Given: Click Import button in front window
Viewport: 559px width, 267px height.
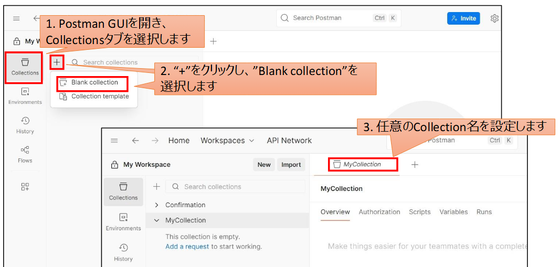Looking at the screenshot, I should pyautogui.click(x=291, y=165).
